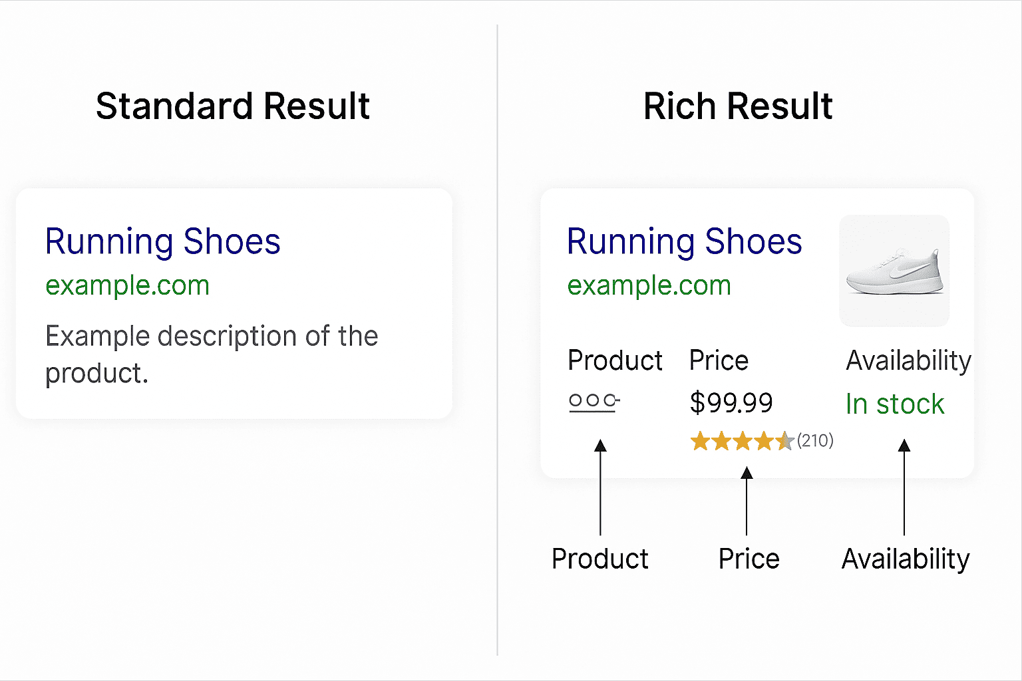This screenshot has height=681, width=1022.
Task: Click the Product column header in card
Action: [x=615, y=361]
